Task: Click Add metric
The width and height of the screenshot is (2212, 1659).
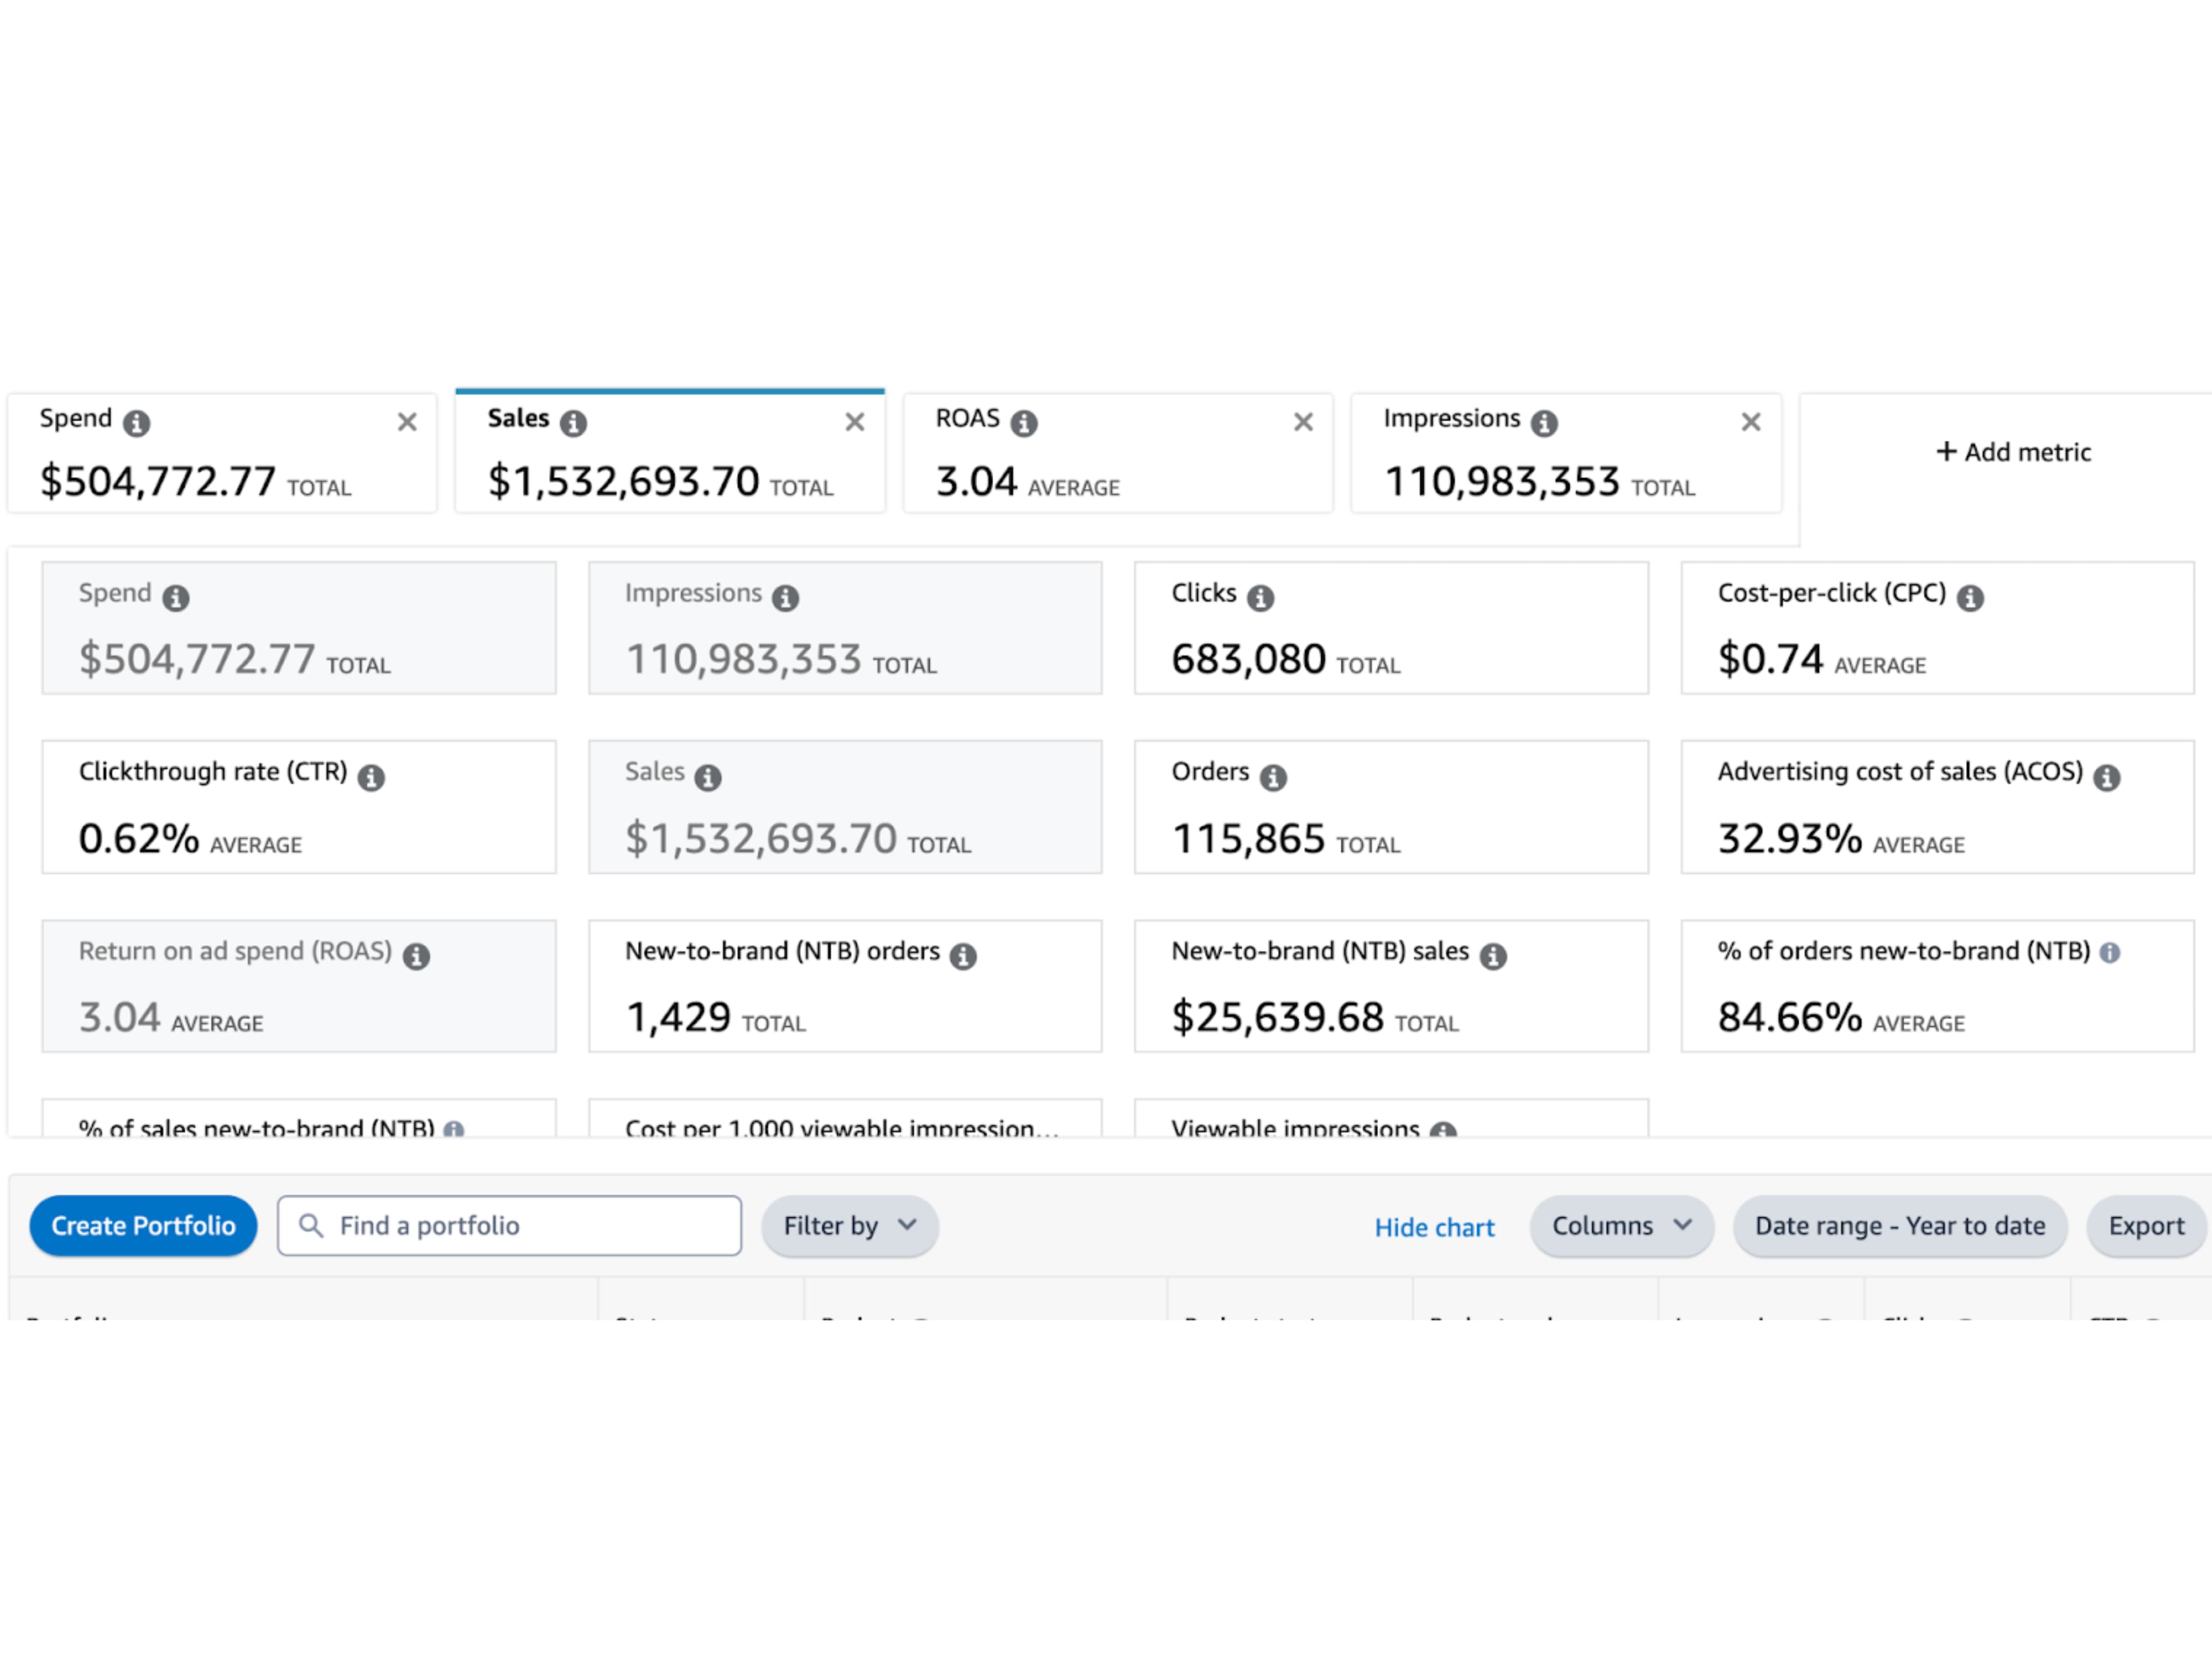Action: pyautogui.click(x=2013, y=452)
